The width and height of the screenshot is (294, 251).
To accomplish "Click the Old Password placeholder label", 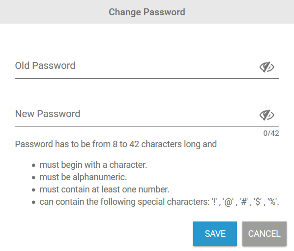I will pos(45,66).
